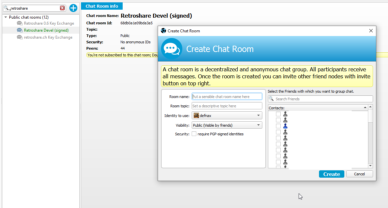Screen dimensions: 388x208
Task: Click the retroshare search text field
Action: (35, 8)
